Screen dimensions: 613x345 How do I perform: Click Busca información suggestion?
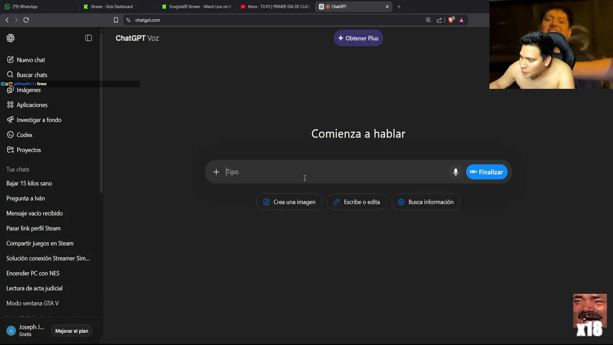(x=426, y=202)
